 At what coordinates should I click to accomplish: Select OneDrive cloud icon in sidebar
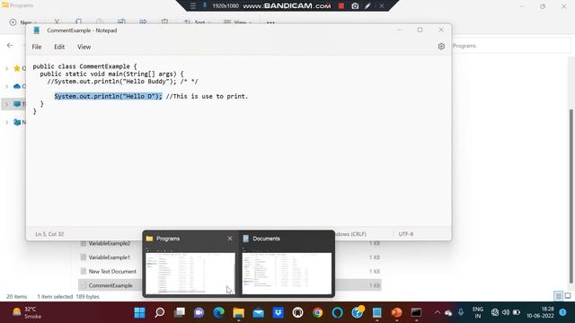pyautogui.click(x=17, y=86)
